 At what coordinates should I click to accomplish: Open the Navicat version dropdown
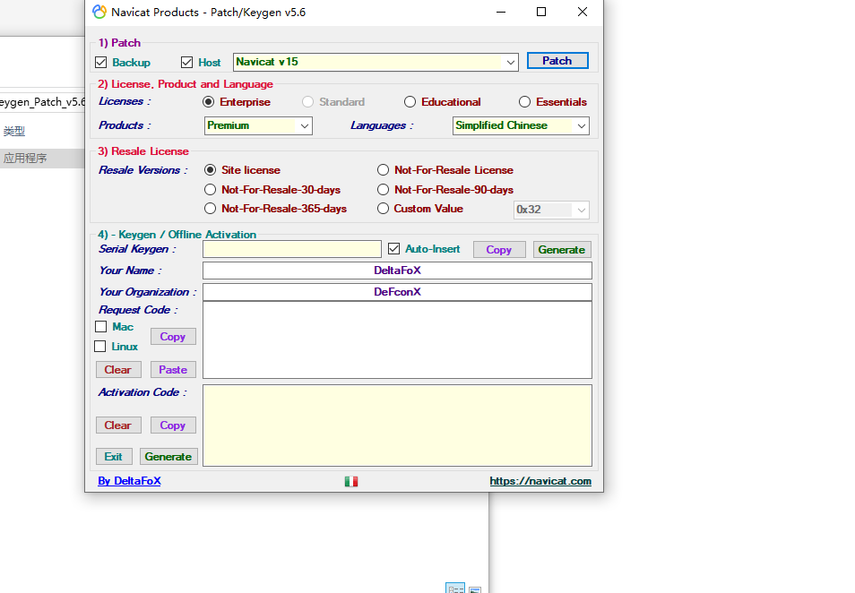[511, 62]
